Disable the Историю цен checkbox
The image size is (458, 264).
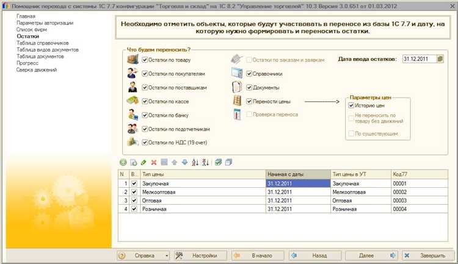(351, 105)
